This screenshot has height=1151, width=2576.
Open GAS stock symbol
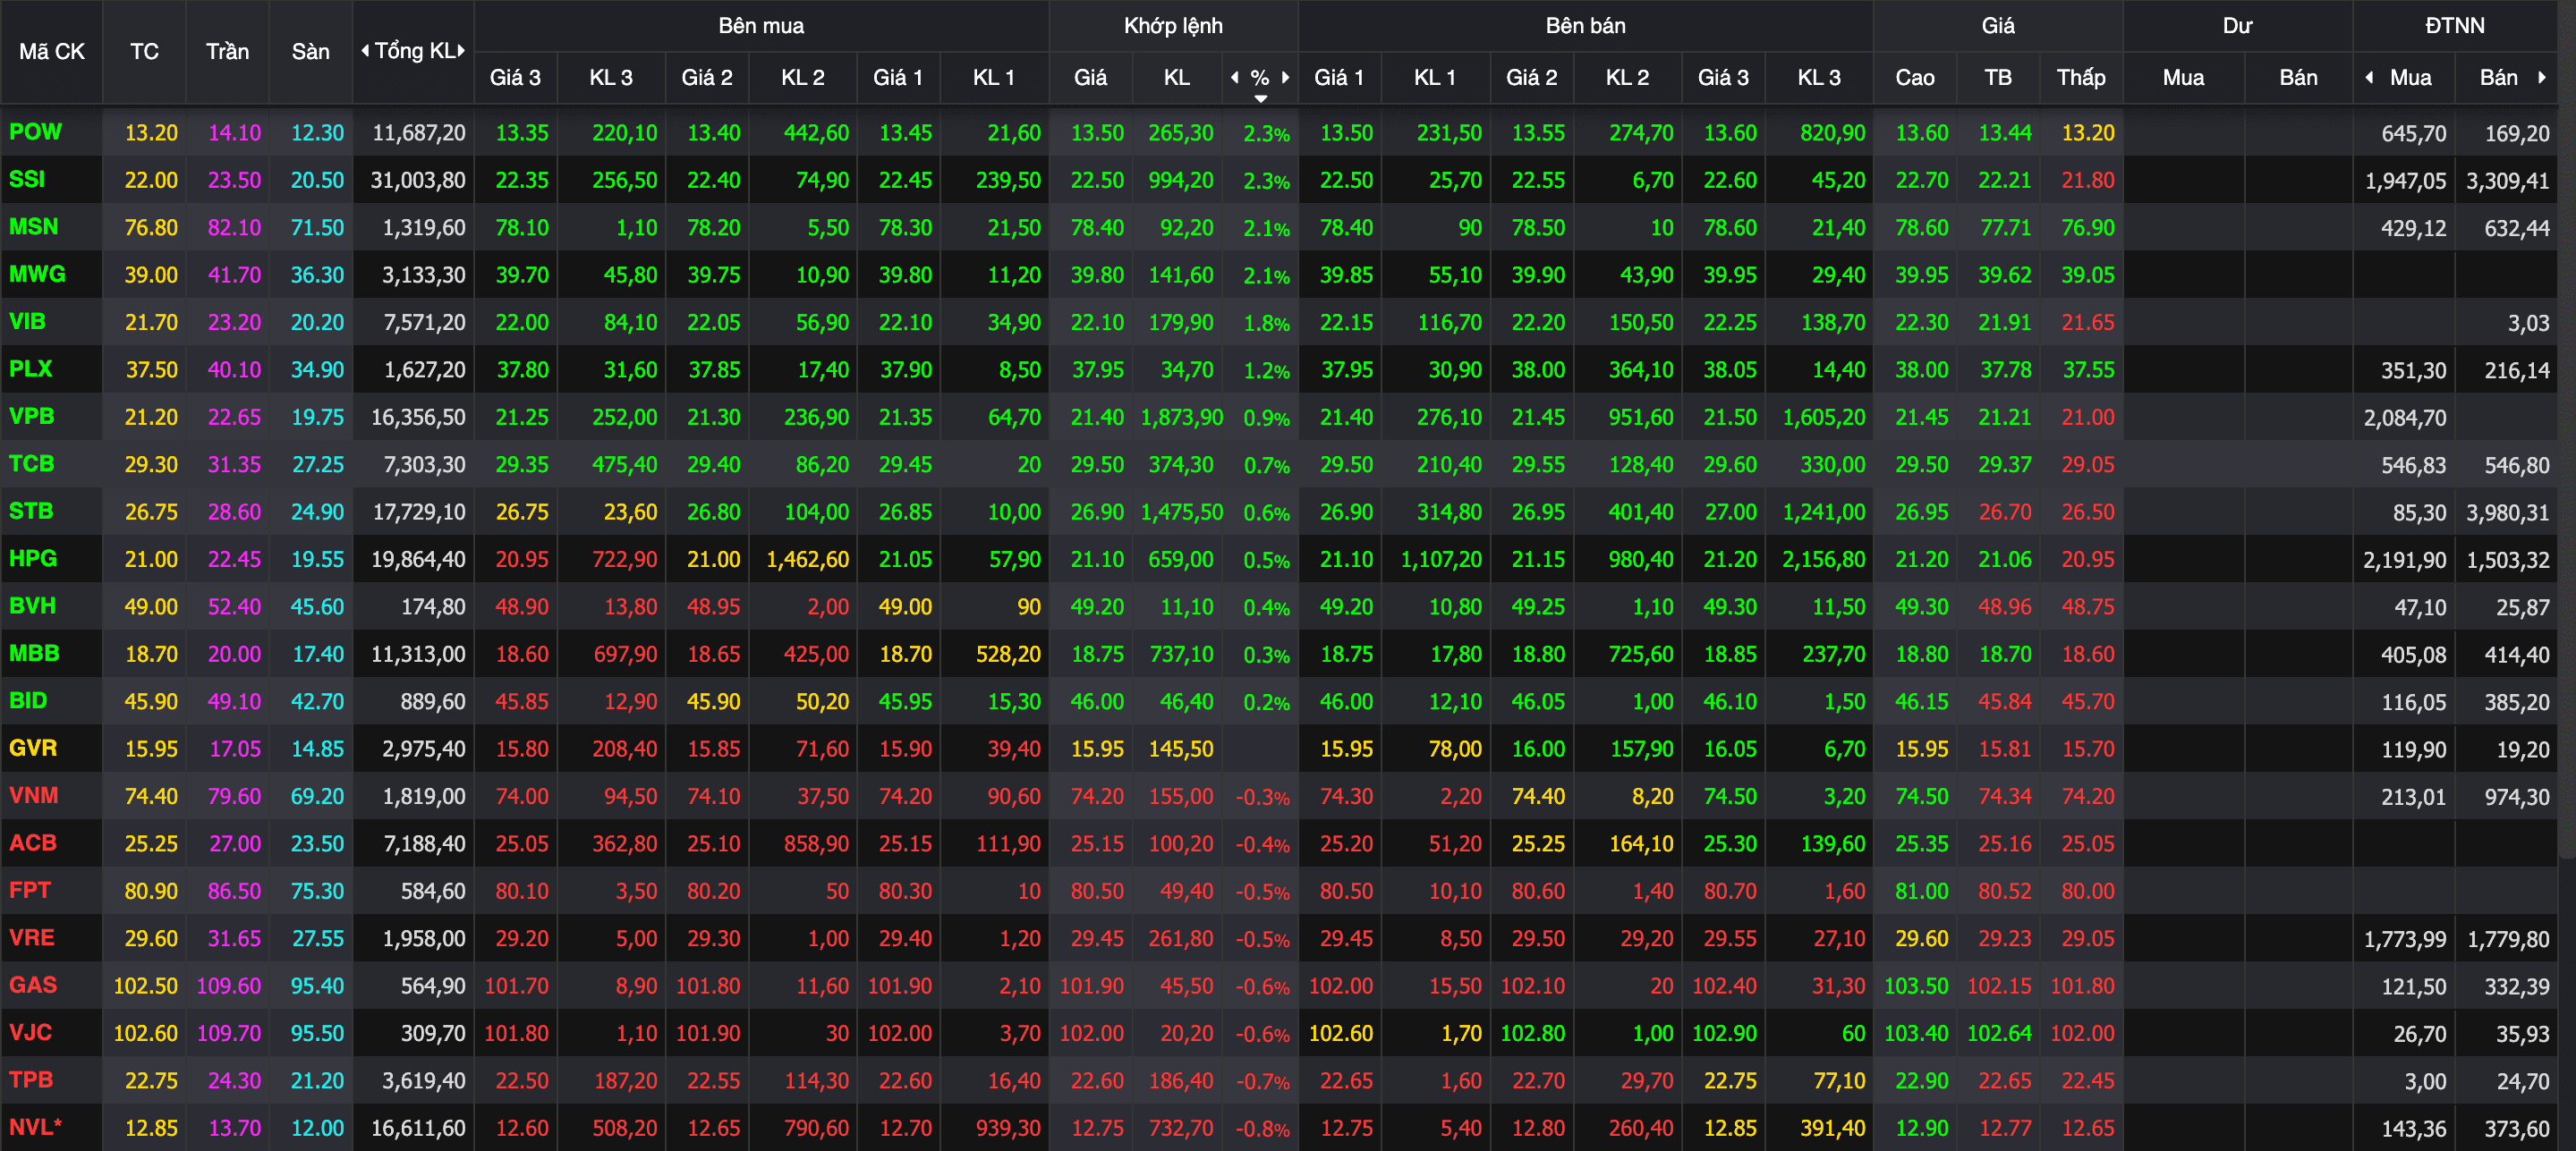coord(33,984)
